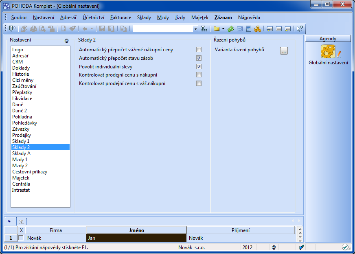Select Cizí měny in settings list
This screenshot has width=355, height=254.
click(x=40, y=80)
